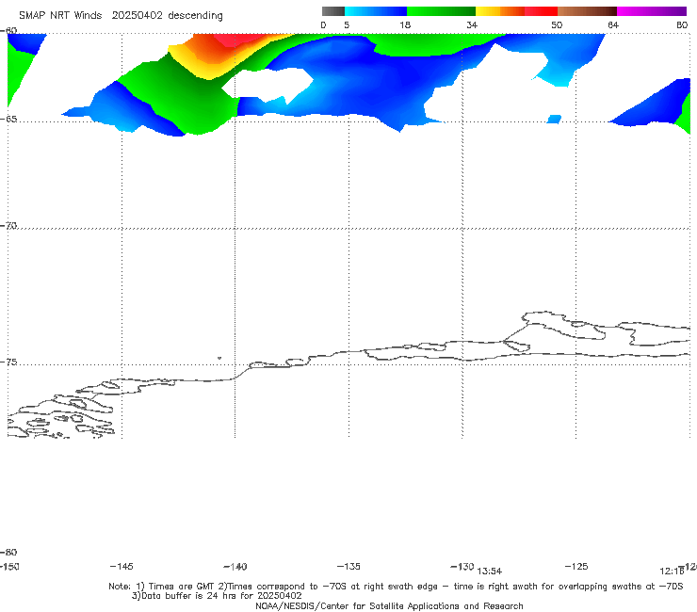Click the color bar label 50
The width and height of the screenshot is (697, 612).
click(557, 24)
